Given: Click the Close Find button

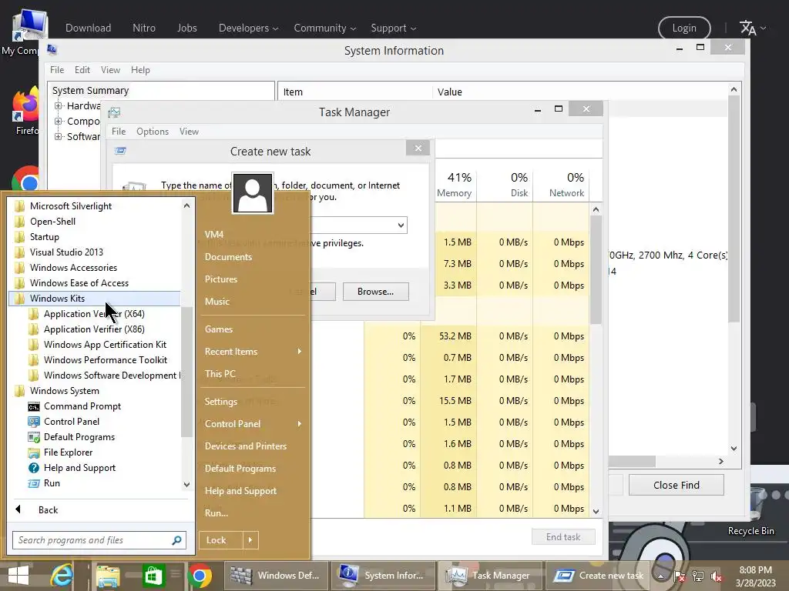Looking at the screenshot, I should click(x=677, y=485).
